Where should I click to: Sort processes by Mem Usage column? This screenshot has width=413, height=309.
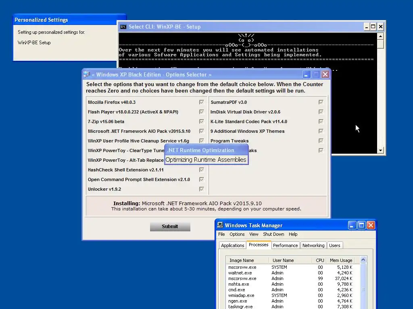tap(341, 260)
